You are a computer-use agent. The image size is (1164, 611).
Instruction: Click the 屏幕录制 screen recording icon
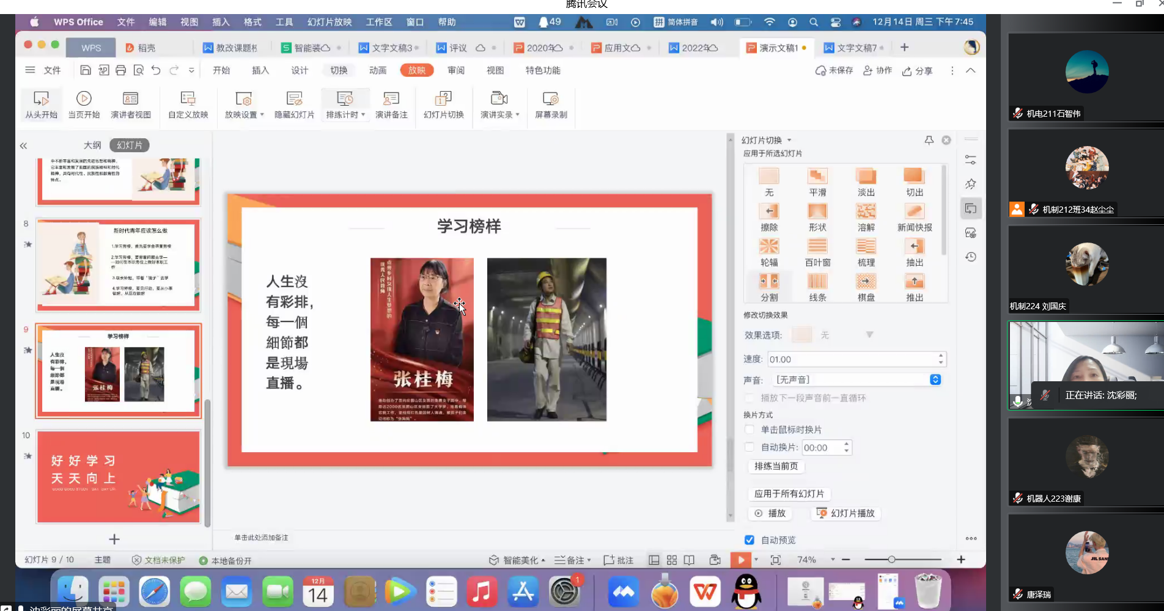(550, 99)
